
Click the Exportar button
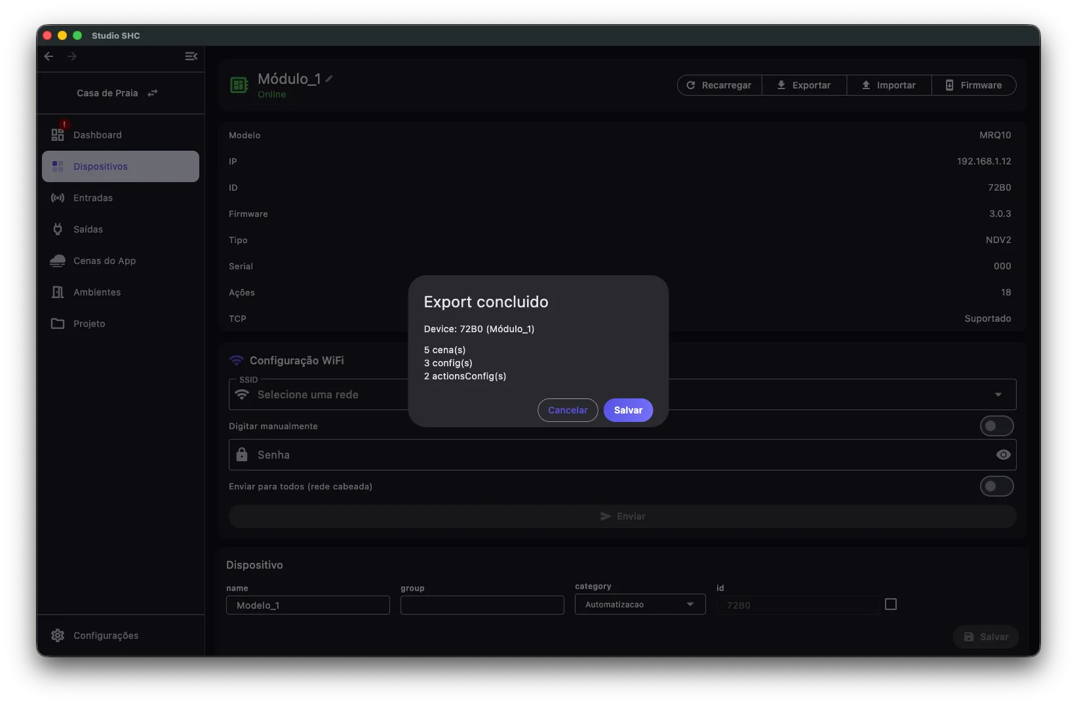804,85
